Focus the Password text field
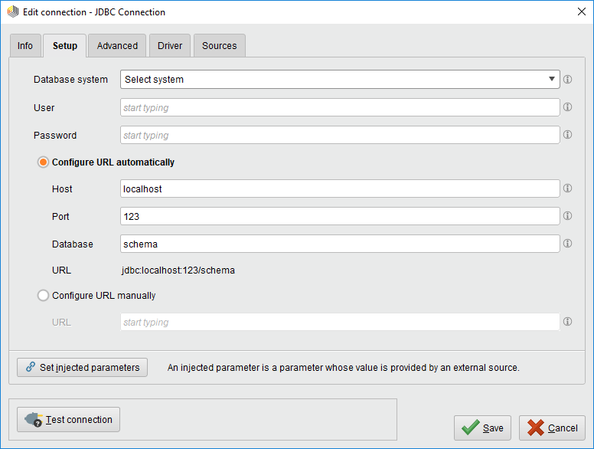Image resolution: width=594 pixels, height=449 pixels. pyautogui.click(x=340, y=135)
